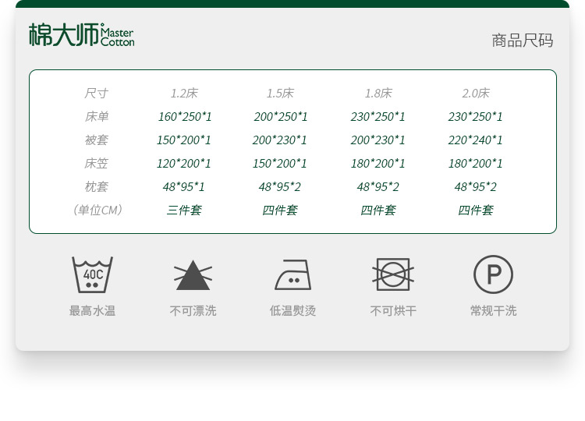Click the 不可漂洗 caption

coord(193,310)
